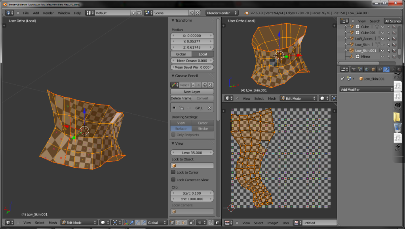Open the Object Constraints chain icon
The width and height of the screenshot is (405, 229).
pos(380,69)
